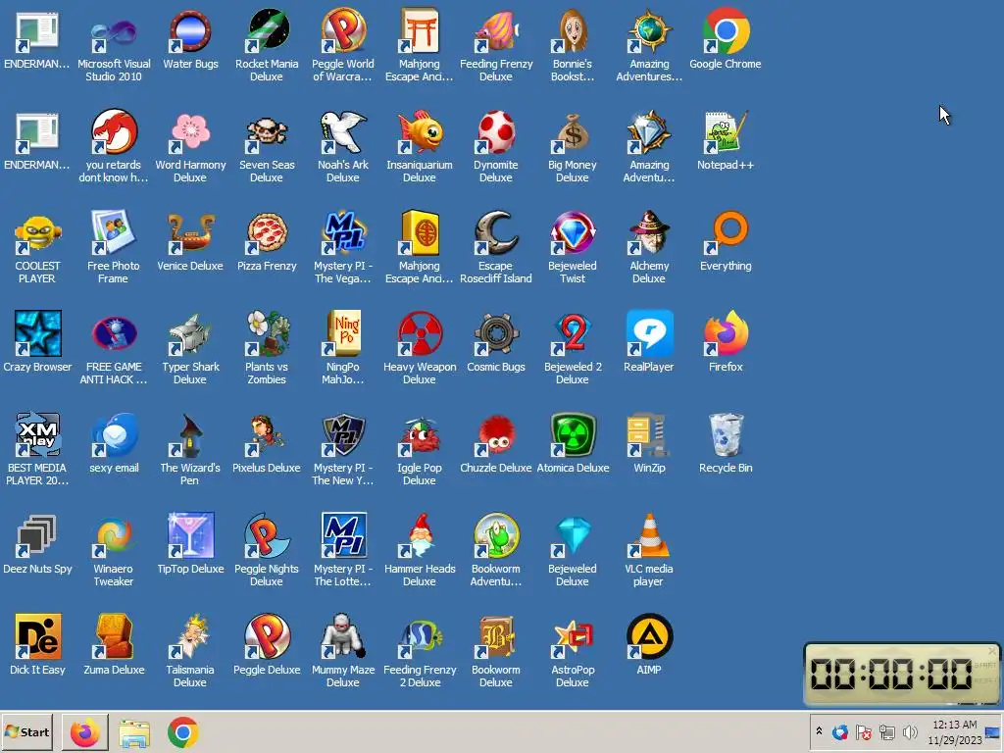1004x753 pixels.
Task: Open Winaero Tweaker shortcut
Action: tap(114, 536)
